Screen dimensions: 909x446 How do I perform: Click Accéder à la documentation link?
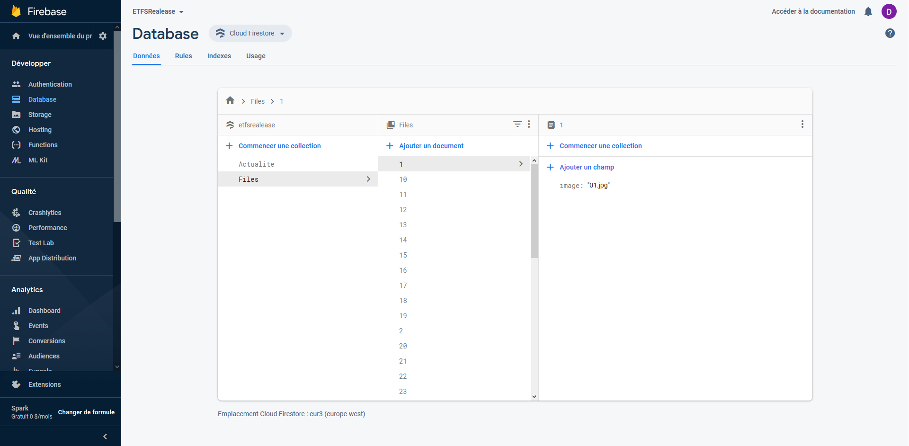tap(813, 11)
